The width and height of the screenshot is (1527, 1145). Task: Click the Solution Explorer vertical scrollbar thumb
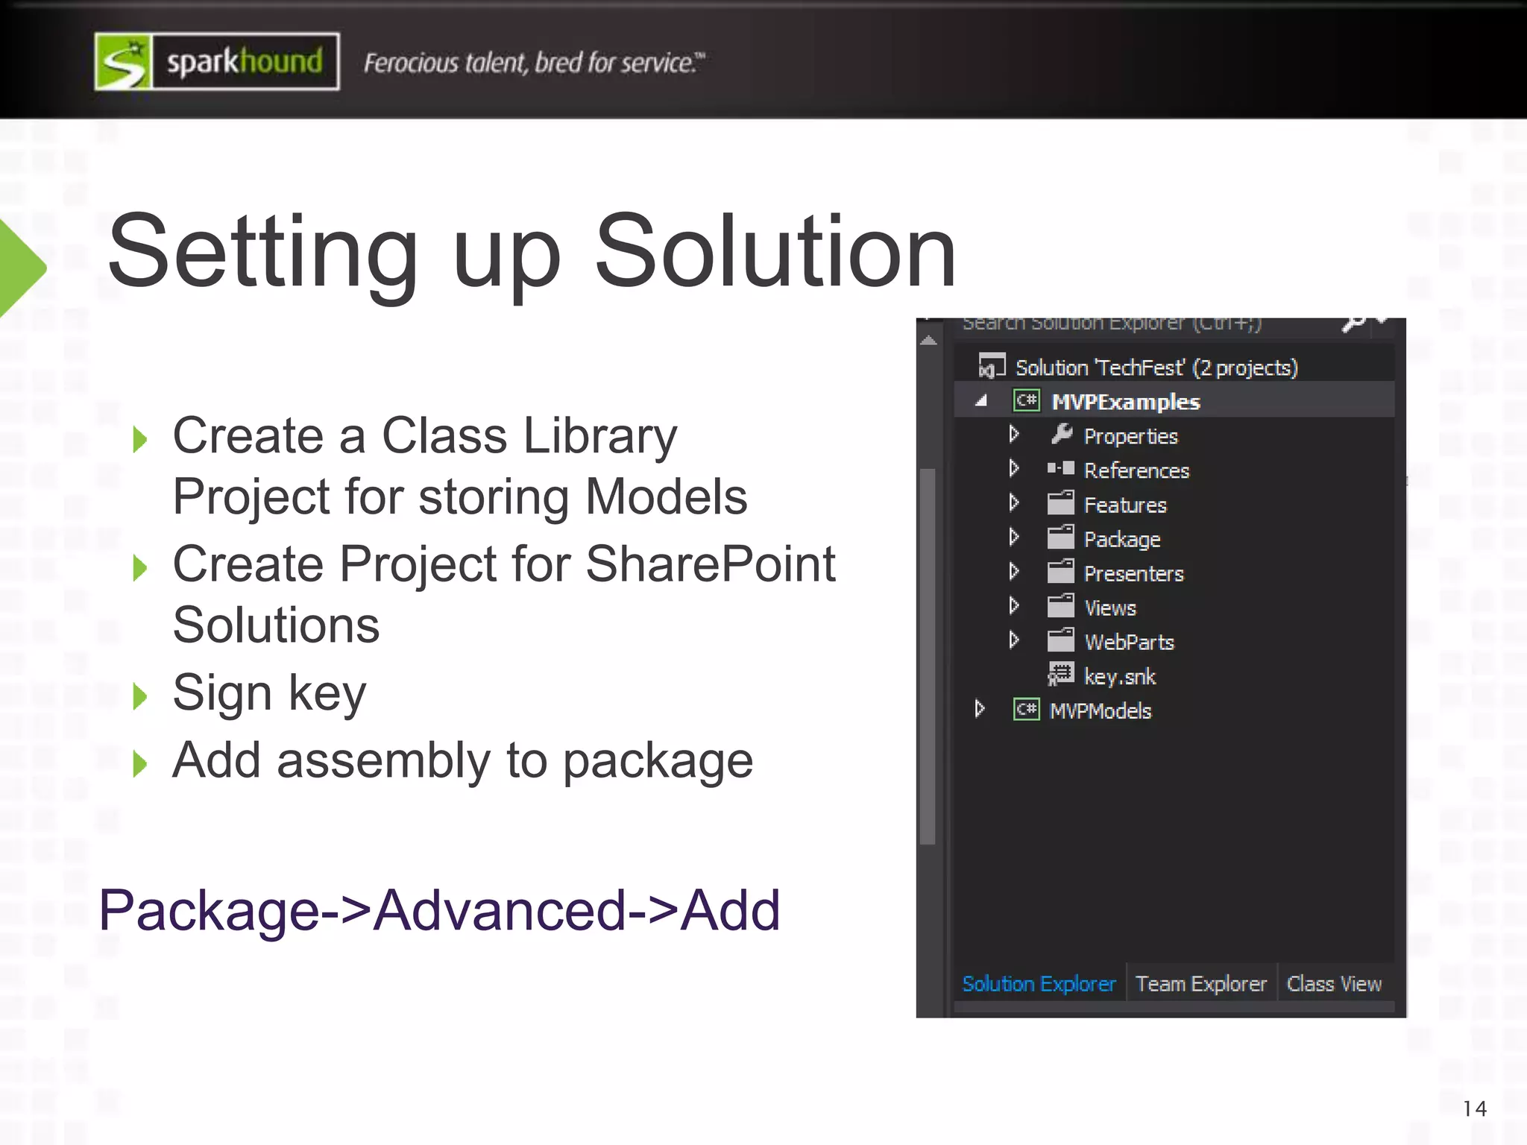point(928,656)
